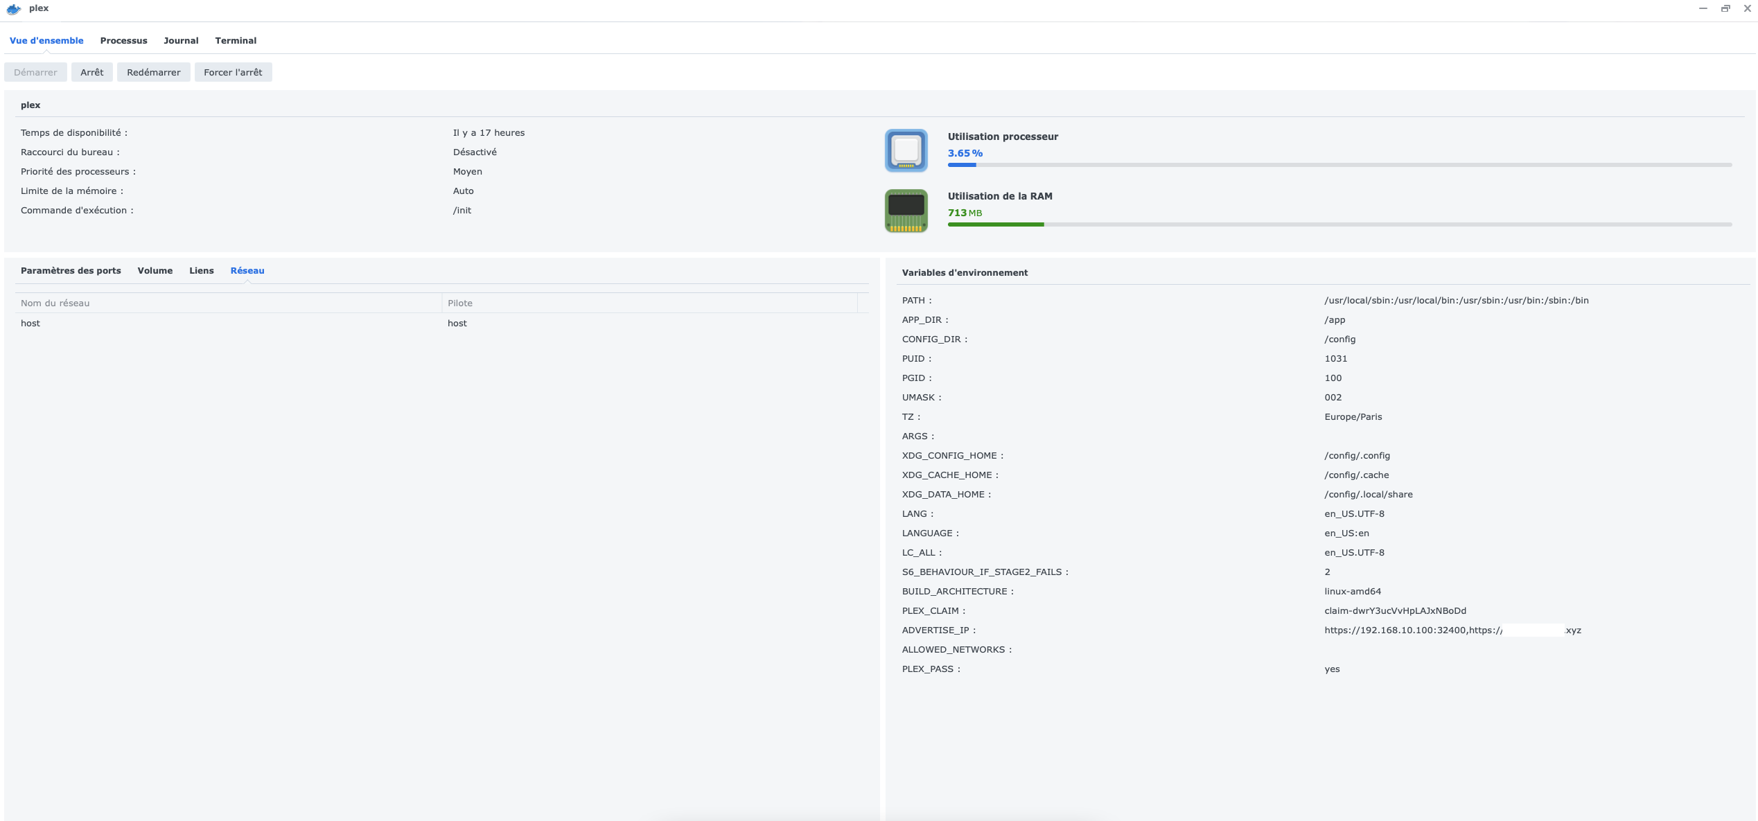This screenshot has width=1758, height=821.
Task: Click the processor usage progress bar
Action: (x=1339, y=165)
